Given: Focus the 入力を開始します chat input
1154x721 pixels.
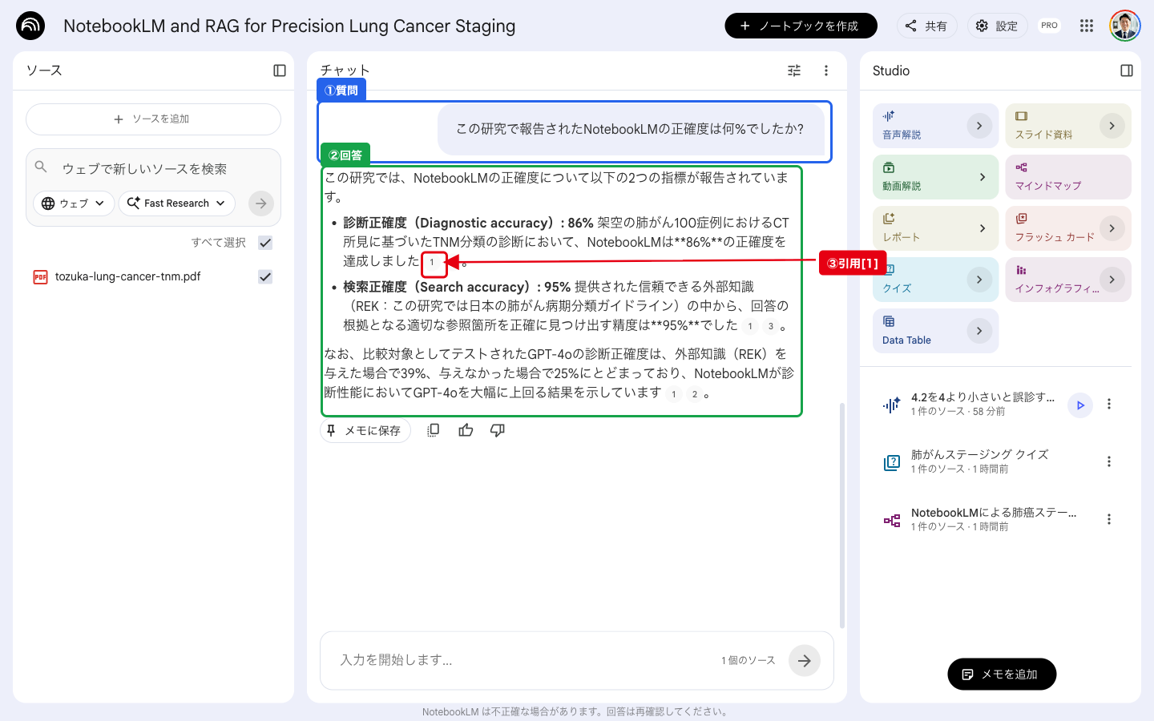Looking at the screenshot, I should tap(521, 661).
